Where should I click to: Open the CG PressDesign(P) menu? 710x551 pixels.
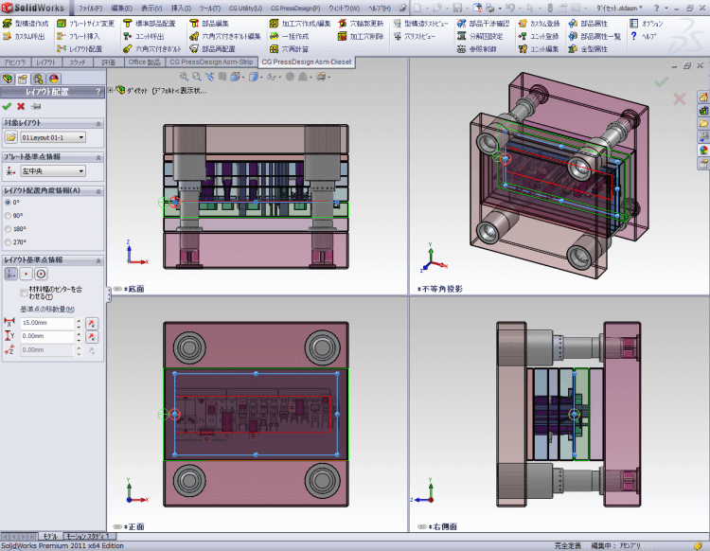[x=295, y=8]
